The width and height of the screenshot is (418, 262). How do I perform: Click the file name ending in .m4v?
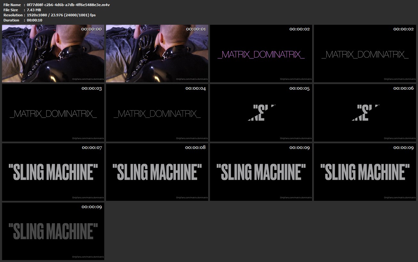coord(68,5)
